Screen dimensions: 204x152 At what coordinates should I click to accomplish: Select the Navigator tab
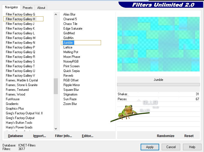click(x=11, y=7)
